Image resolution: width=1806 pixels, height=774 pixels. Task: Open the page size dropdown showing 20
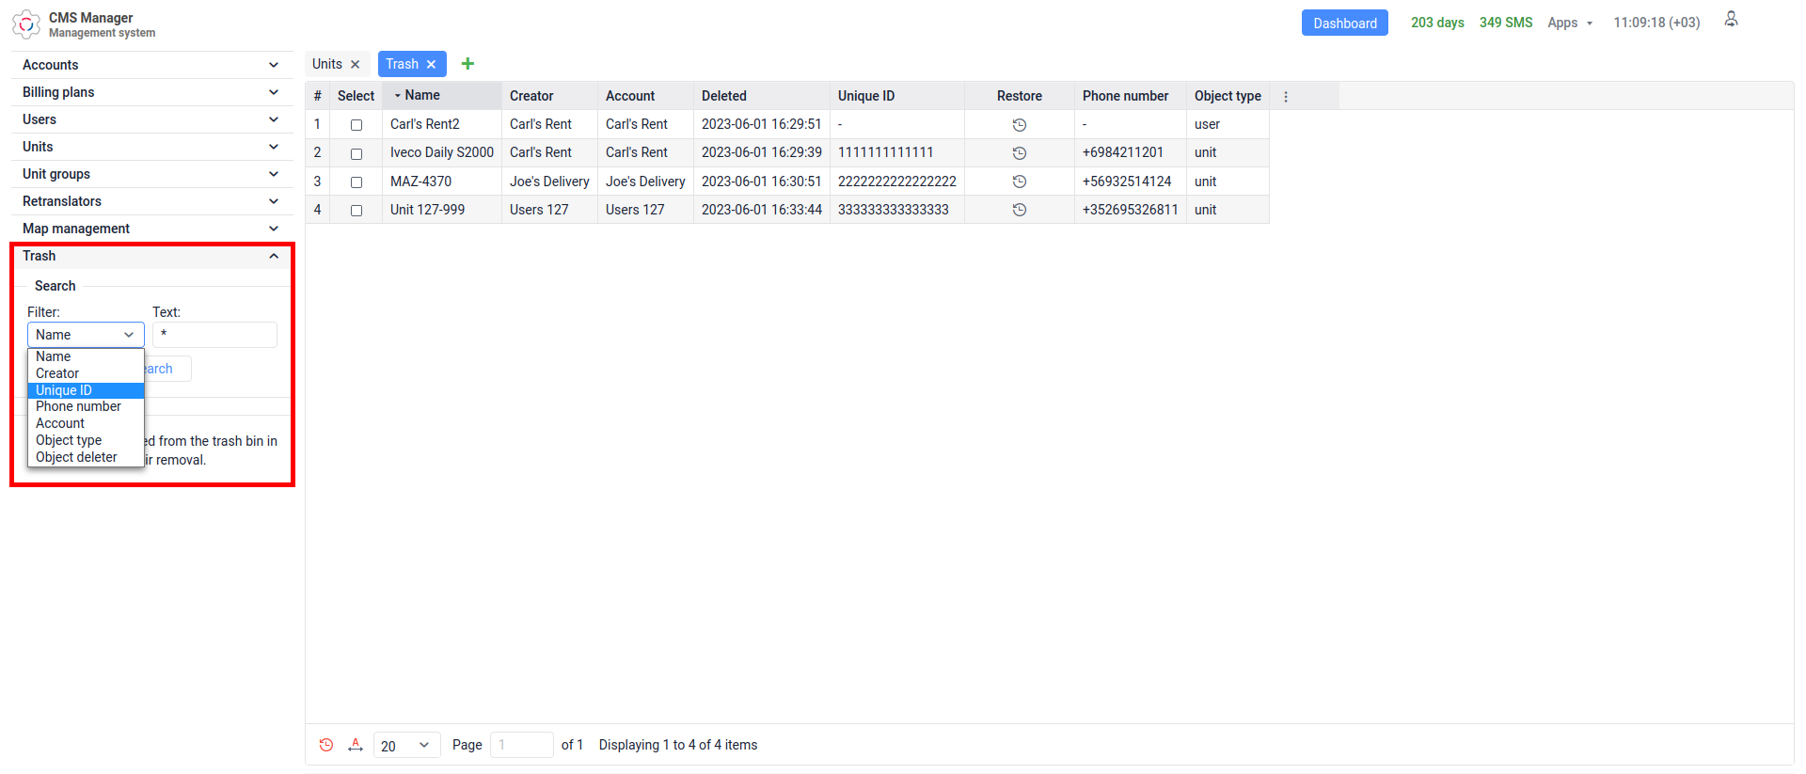406,746
